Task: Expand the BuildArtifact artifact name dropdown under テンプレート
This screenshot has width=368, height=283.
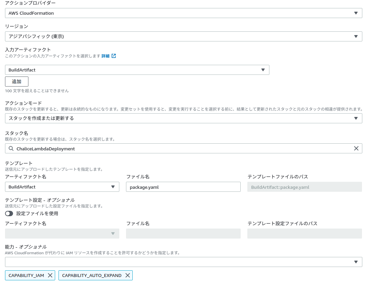Action: click(x=113, y=187)
